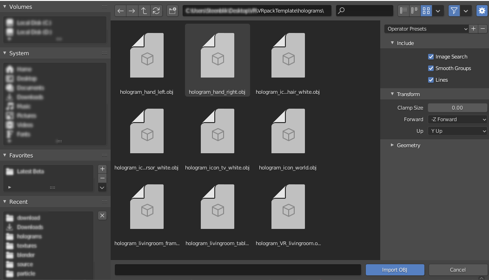Switch to thumbnail display mode
This screenshot has width=489, height=280.
coord(426,11)
